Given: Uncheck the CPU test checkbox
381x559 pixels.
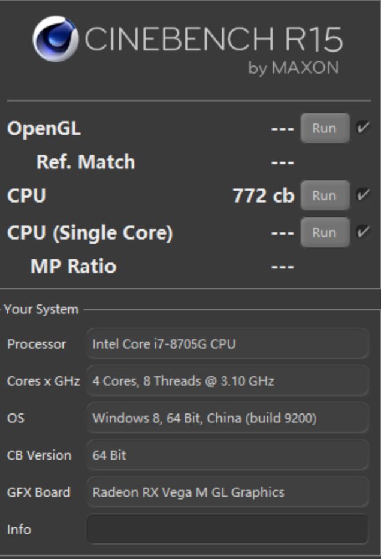Looking at the screenshot, I should [x=362, y=195].
